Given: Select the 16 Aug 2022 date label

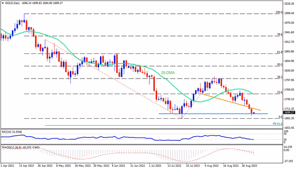Looking at the screenshot, I should tap(230, 166).
